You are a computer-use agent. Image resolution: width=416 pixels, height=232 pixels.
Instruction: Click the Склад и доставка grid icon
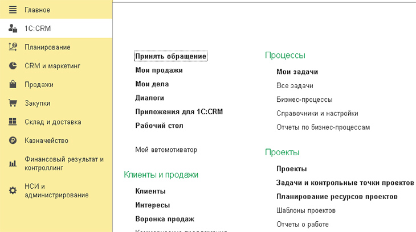pos(13,122)
